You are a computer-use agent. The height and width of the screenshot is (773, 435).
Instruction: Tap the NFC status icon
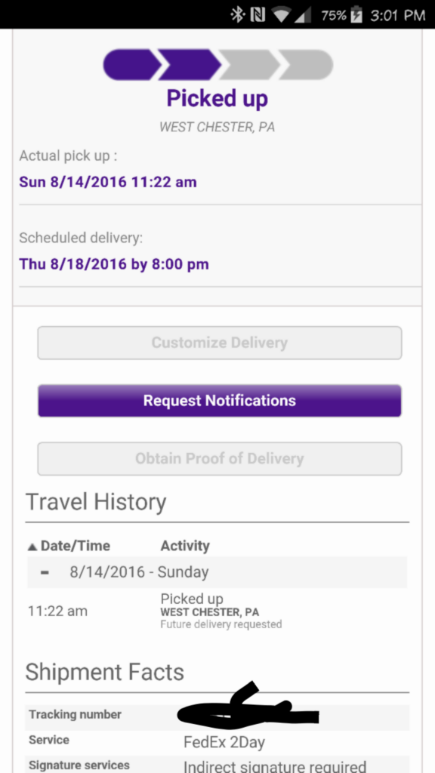[x=258, y=15]
